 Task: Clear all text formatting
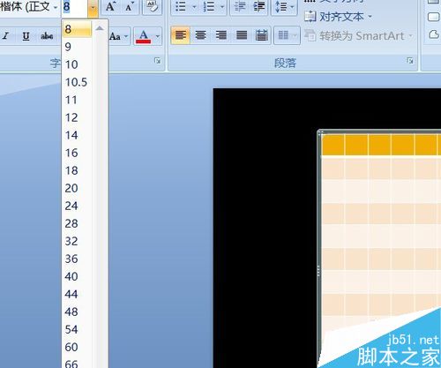152,6
